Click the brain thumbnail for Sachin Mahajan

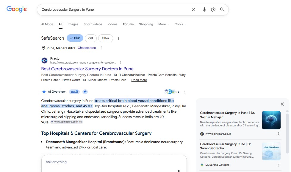click(x=271, y=120)
